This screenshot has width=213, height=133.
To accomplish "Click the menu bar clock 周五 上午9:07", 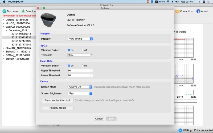I will [x=188, y=2].
